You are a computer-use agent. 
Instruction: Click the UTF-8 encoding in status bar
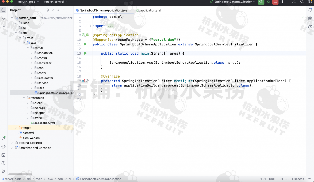(x=284, y=179)
